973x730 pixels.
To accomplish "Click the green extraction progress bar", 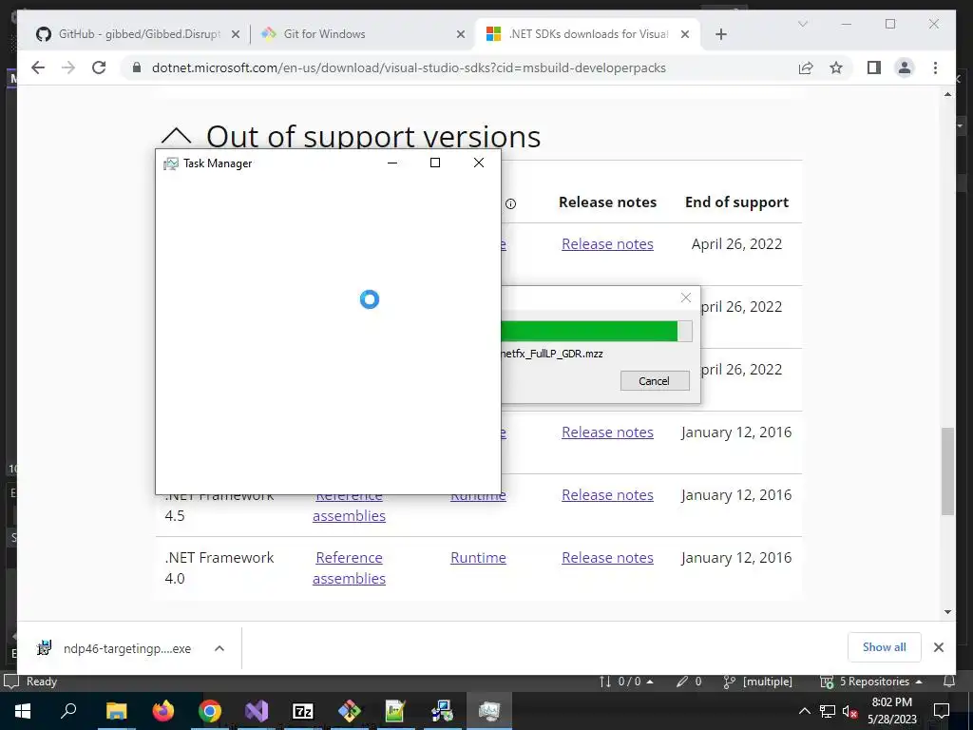I will [x=589, y=331].
